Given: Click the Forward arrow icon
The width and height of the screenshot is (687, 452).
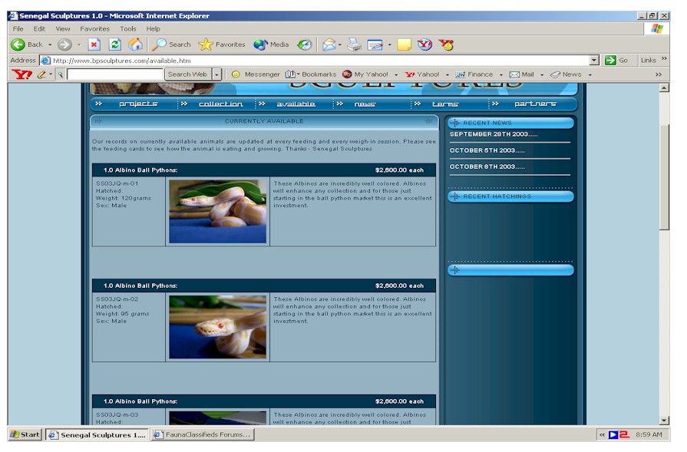Looking at the screenshot, I should pos(64,45).
